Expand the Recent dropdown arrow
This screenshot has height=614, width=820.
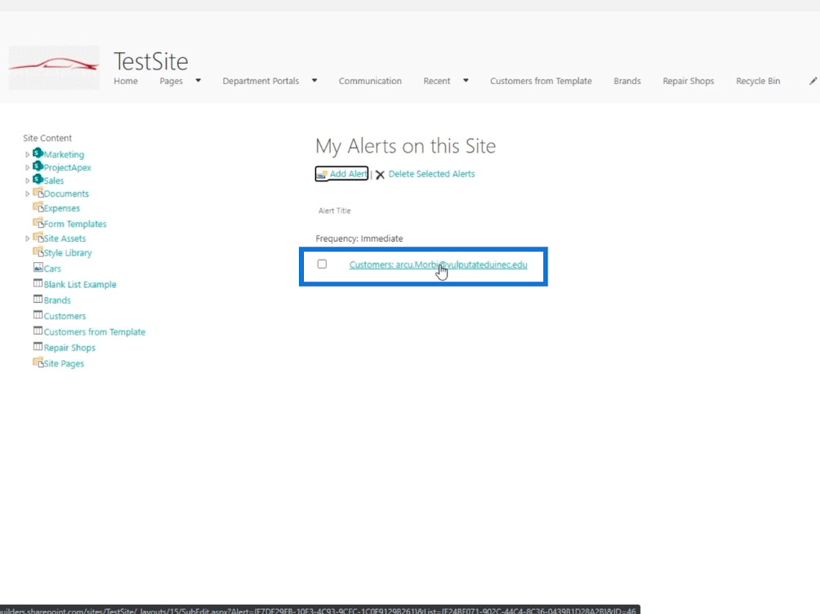[x=466, y=81]
